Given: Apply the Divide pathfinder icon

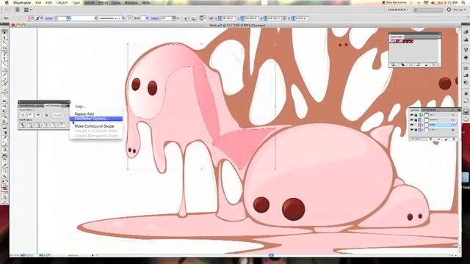Looking at the screenshot, I should (22, 125).
